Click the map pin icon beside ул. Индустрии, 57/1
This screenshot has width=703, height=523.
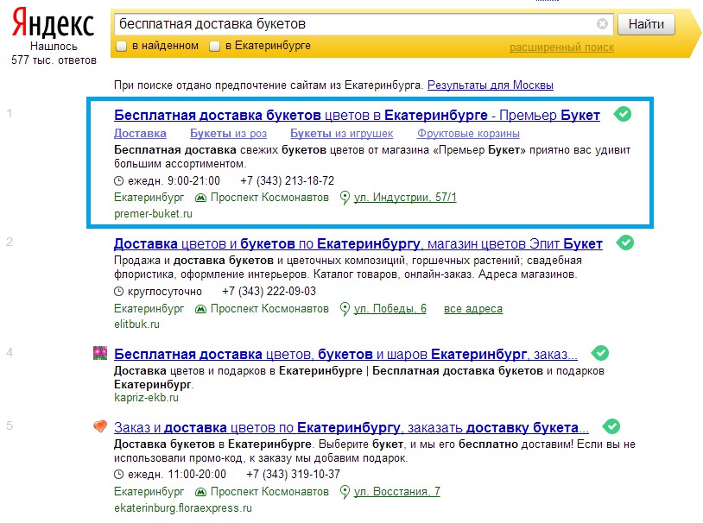[x=345, y=198]
